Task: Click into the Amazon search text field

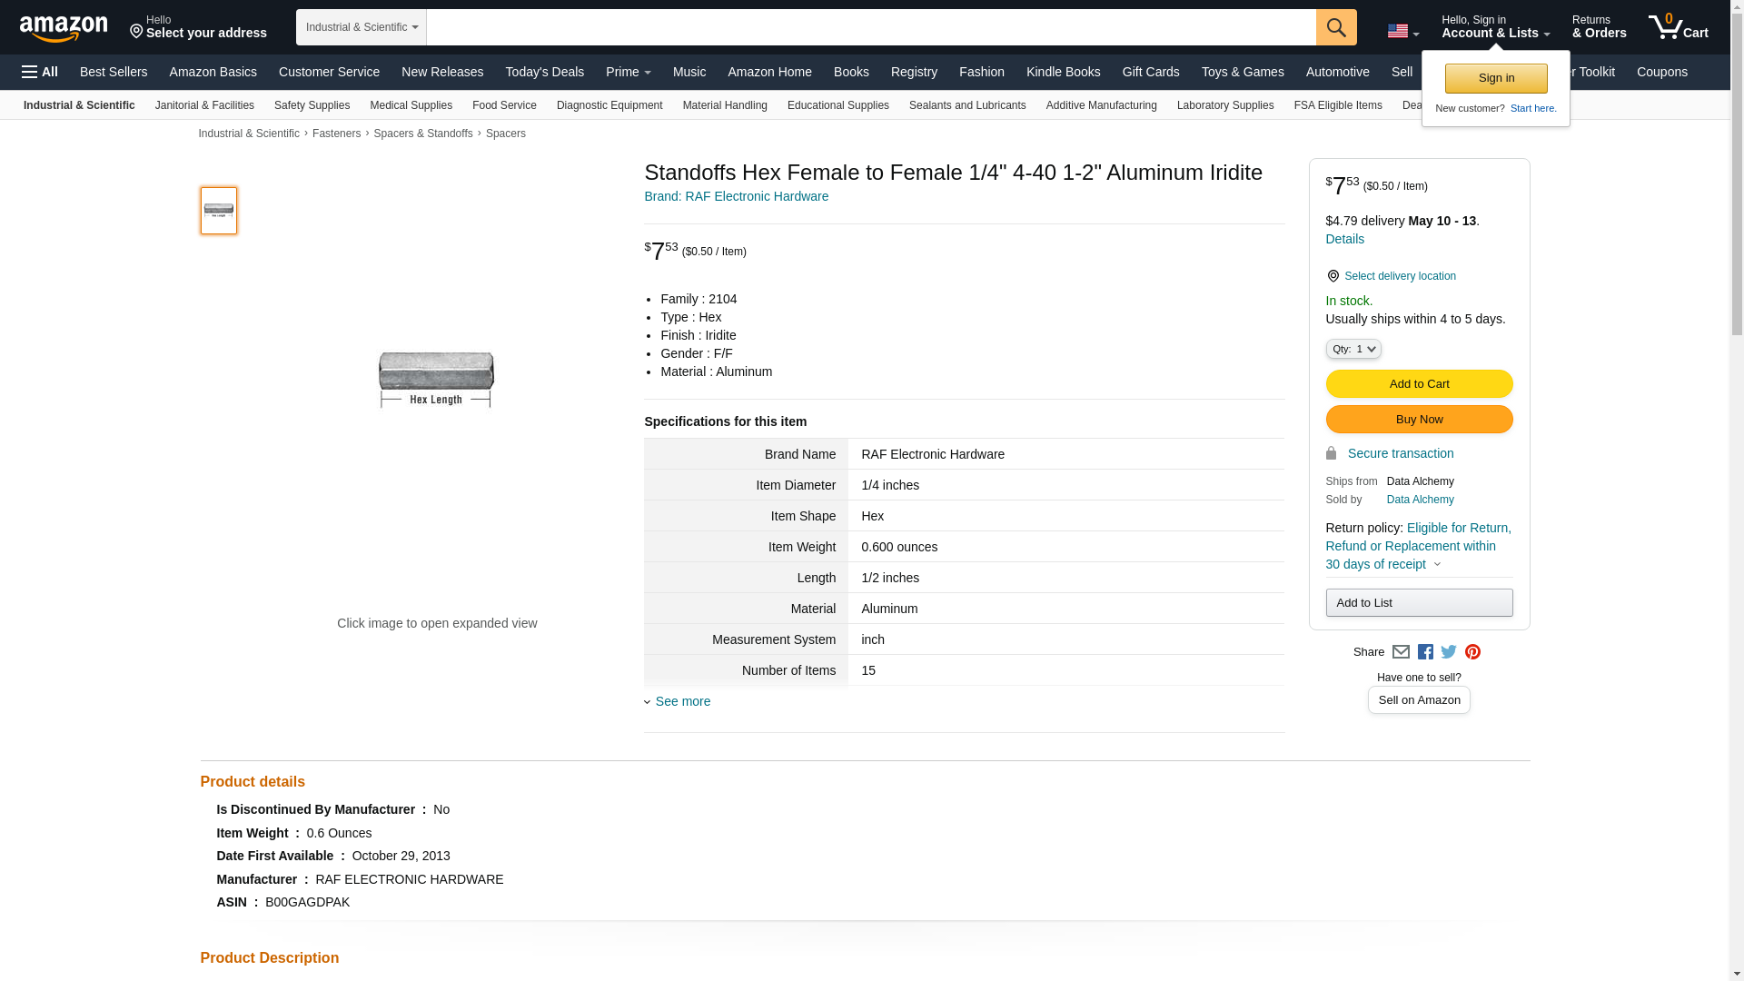Action: (870, 27)
